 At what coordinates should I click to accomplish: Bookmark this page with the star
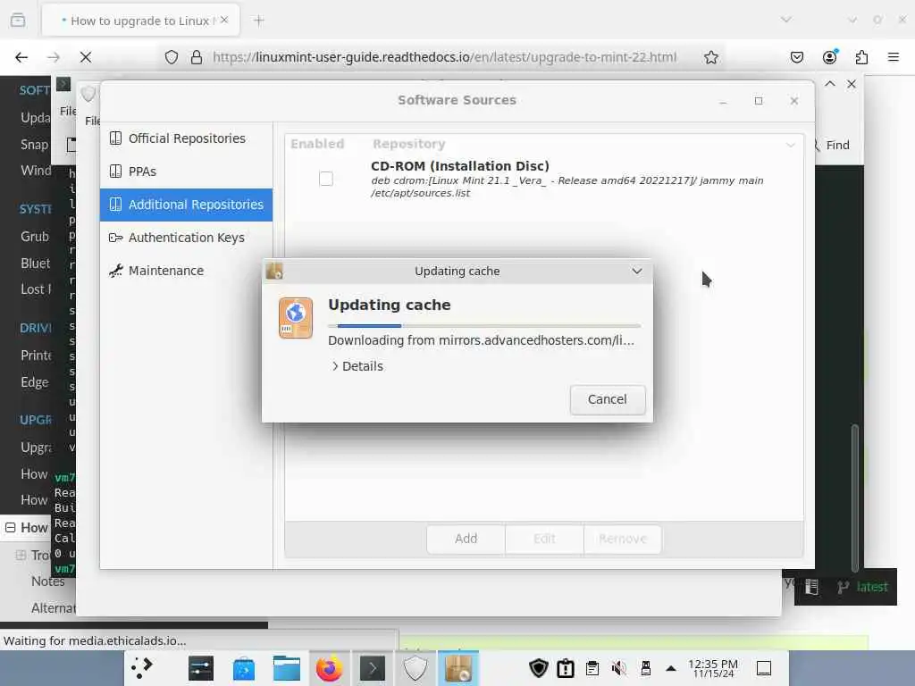point(710,57)
